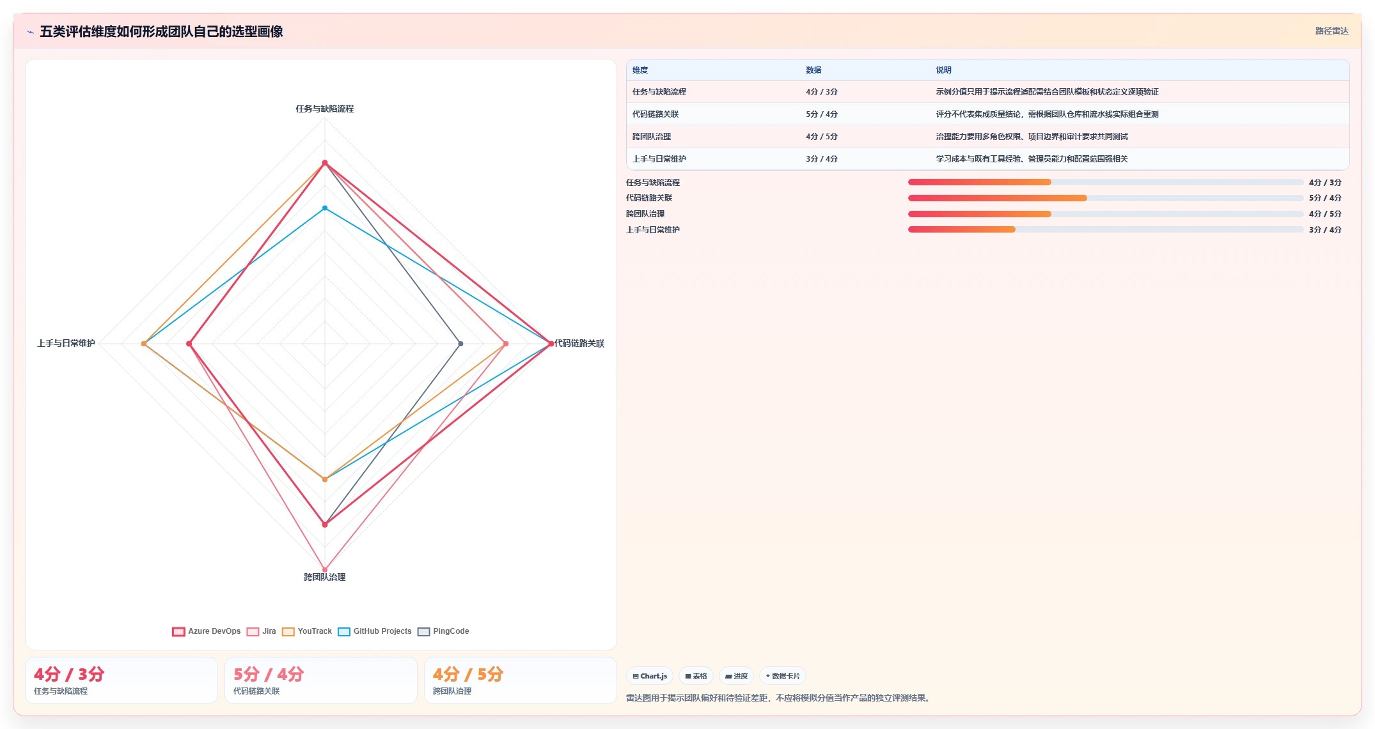Screen dimensions: 1375x729
Task: Select the 表格 chip
Action: (696, 676)
